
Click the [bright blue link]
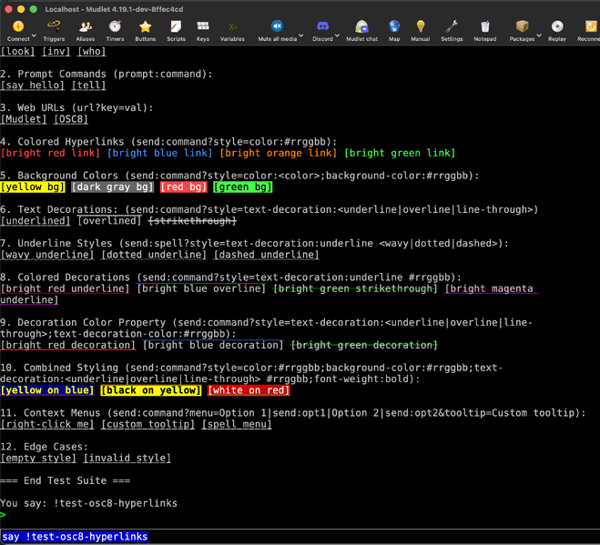(x=159, y=153)
